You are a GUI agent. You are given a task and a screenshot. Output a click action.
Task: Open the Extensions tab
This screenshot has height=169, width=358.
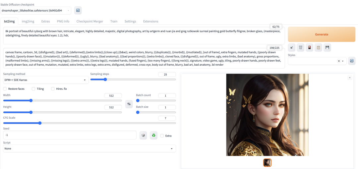(151, 21)
